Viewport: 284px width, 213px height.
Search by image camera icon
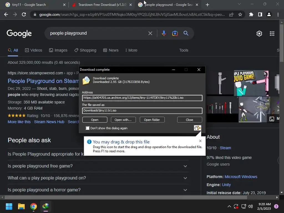(175, 33)
